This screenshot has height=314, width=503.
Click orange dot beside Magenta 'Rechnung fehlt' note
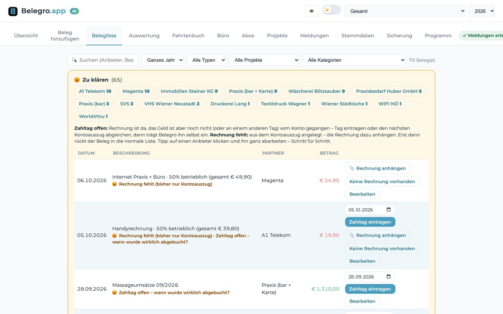115,184
